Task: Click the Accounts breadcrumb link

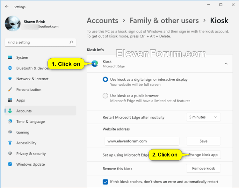Action: [103, 20]
